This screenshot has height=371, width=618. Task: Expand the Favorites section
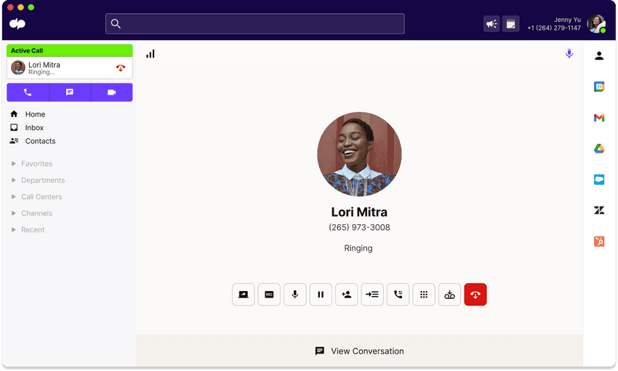[36, 164]
